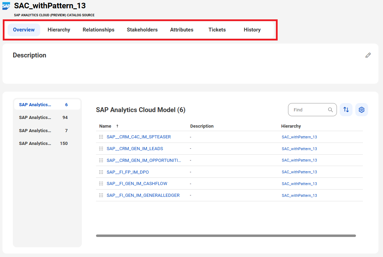
Task: Click drag handle icon for SAP__CRM_C4C_IM_SPTEASER
Action: point(101,137)
